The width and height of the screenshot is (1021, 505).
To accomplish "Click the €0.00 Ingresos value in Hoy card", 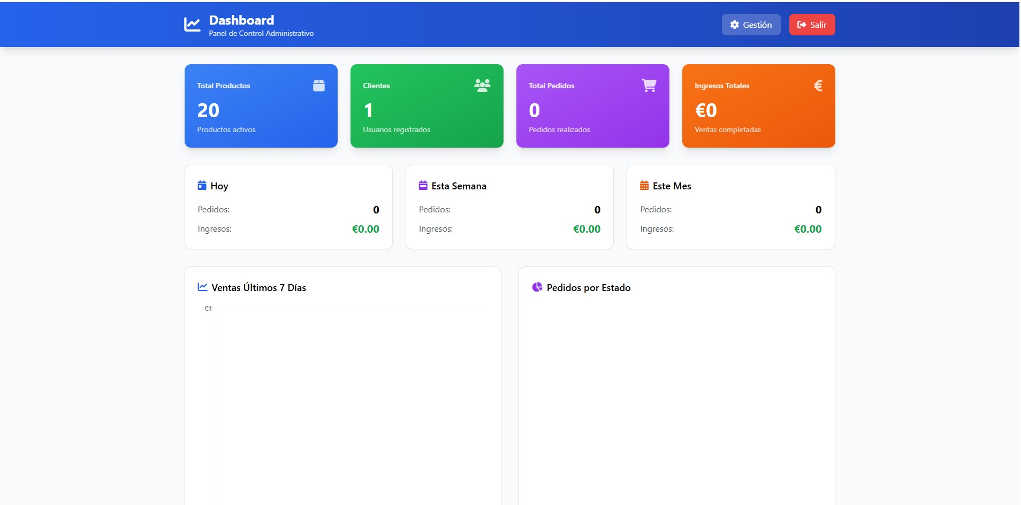I will [365, 228].
